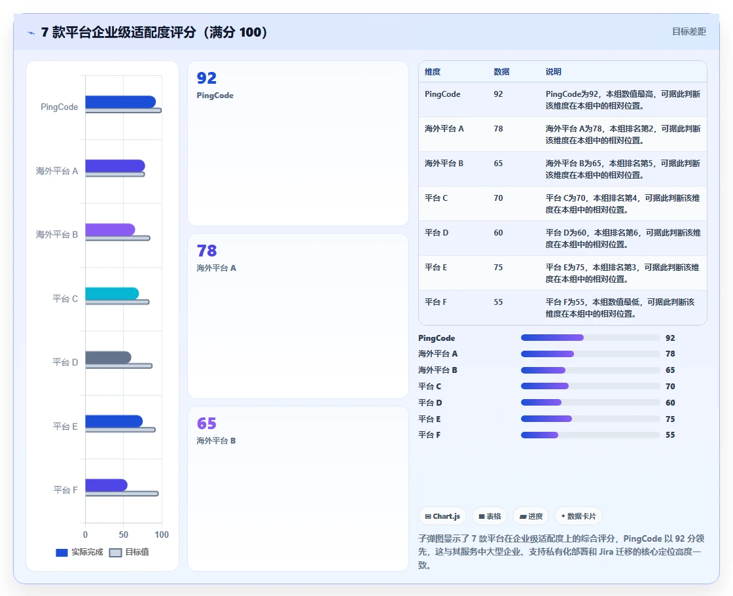Image resolution: width=733 pixels, height=596 pixels.
Task: Select the 平台 C table cell
Action: pos(436,198)
